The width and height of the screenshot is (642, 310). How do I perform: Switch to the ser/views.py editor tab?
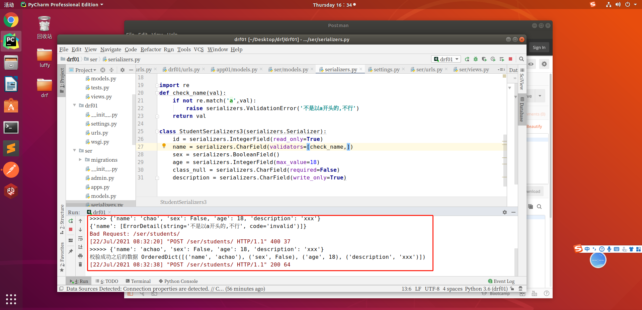[474, 70]
